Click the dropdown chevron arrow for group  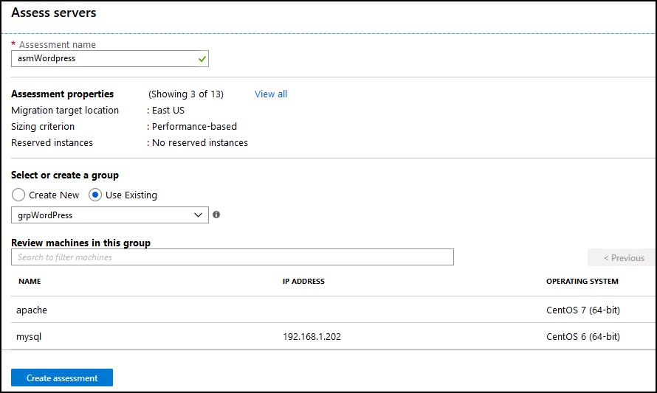(x=198, y=215)
